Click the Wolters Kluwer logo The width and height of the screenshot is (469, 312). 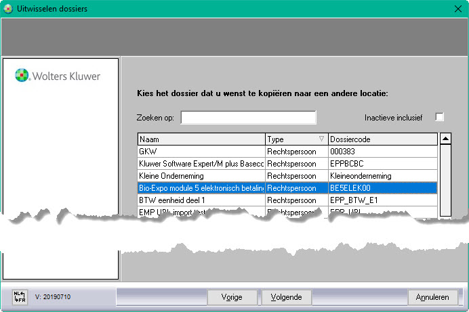[58, 76]
